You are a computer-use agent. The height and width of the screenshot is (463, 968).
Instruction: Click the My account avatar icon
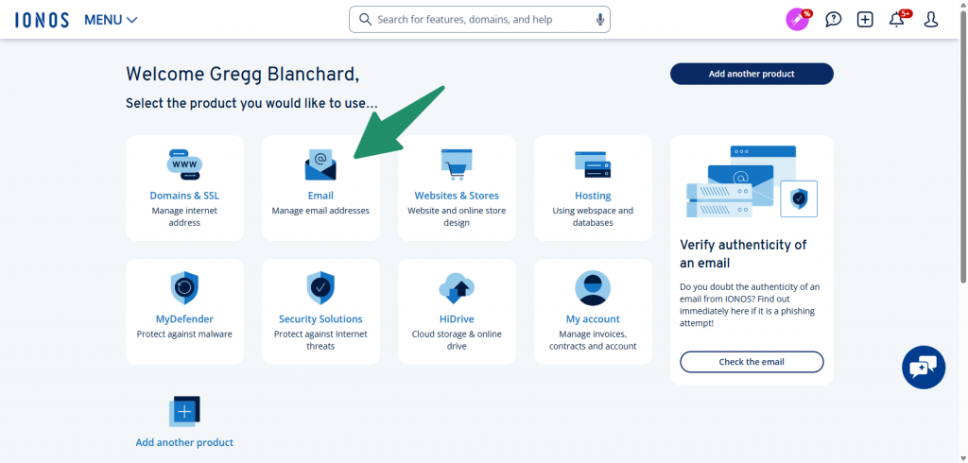point(593,287)
